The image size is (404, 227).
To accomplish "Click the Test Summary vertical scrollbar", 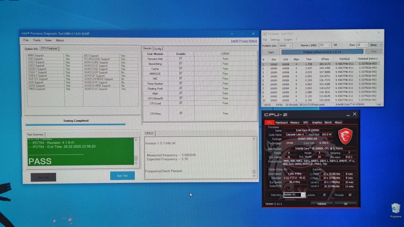I will pos(136,151).
